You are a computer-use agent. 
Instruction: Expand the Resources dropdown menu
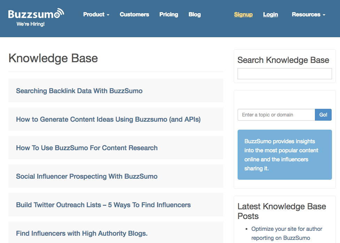(308, 15)
